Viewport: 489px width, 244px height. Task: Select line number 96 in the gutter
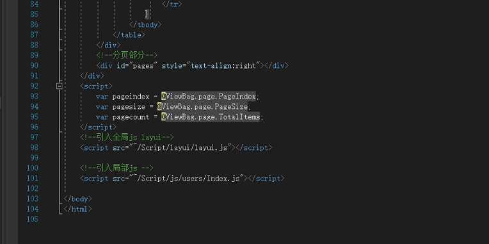coord(35,127)
